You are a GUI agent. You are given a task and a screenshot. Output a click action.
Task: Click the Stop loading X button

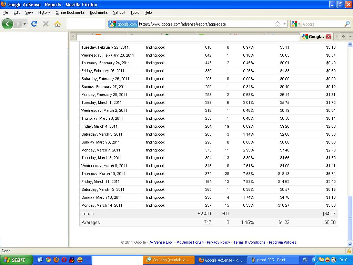[x=46, y=24]
